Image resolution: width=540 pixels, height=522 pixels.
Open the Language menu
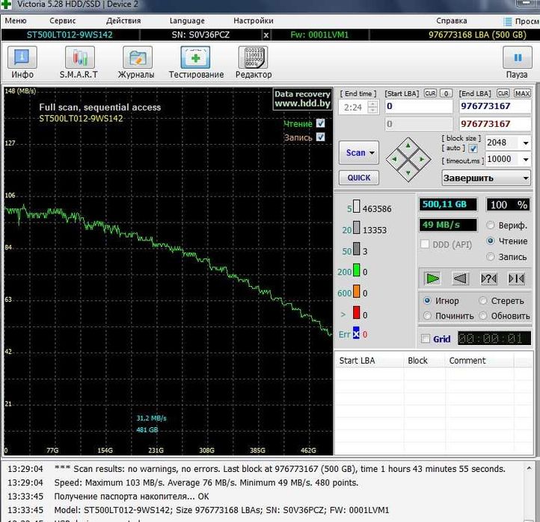[x=186, y=21]
